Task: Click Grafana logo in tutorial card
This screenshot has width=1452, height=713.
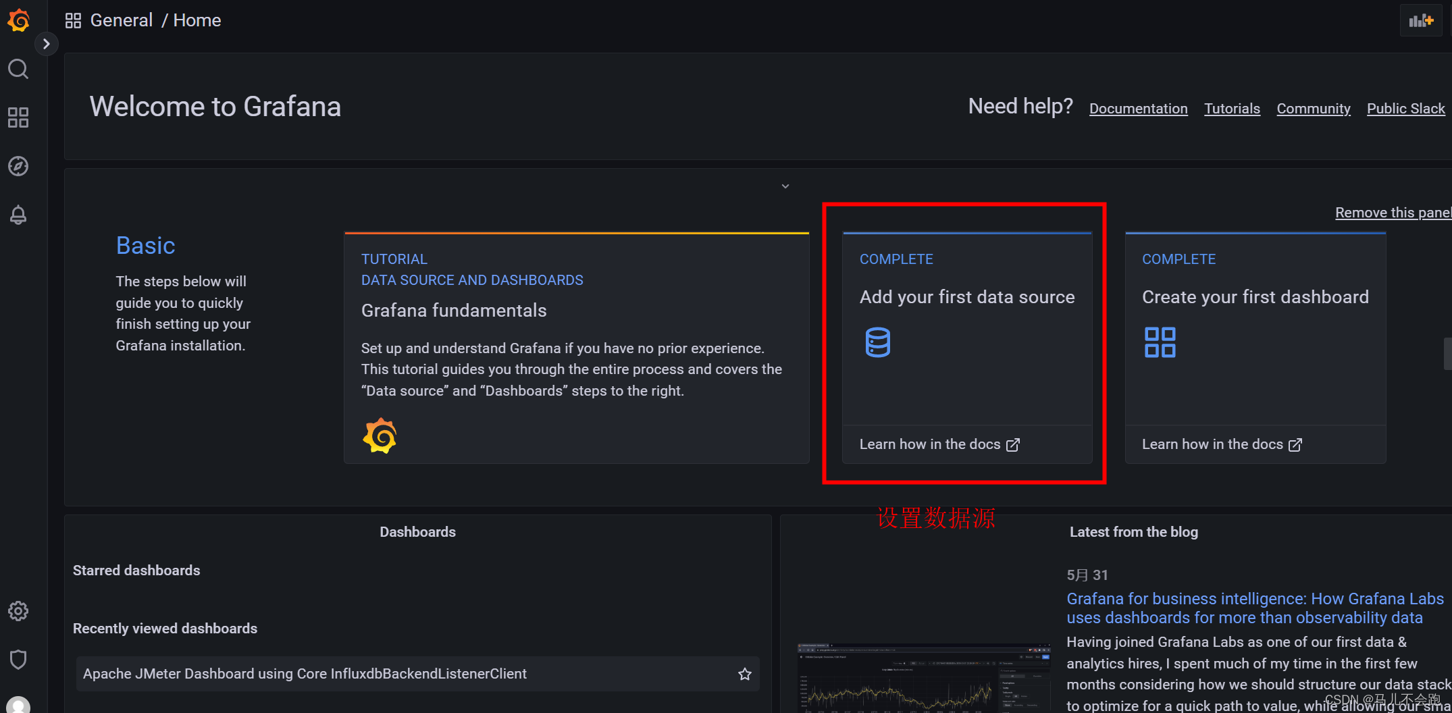Action: tap(380, 435)
